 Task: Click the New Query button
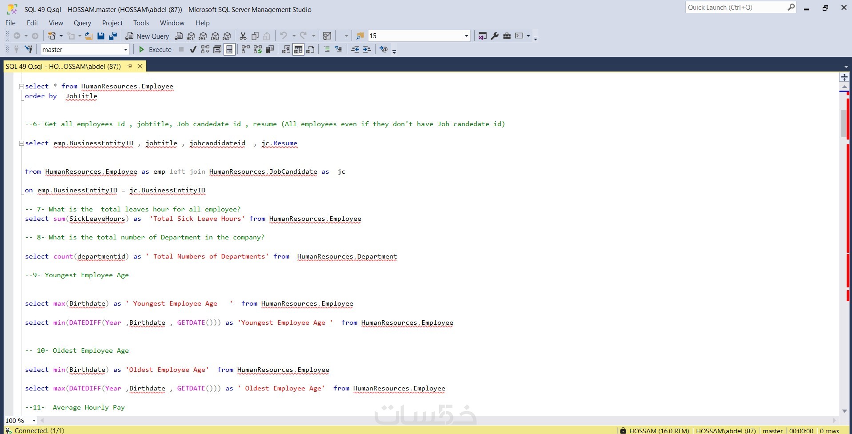[148, 36]
